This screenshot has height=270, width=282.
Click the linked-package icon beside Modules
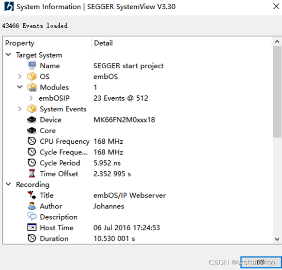[32, 87]
